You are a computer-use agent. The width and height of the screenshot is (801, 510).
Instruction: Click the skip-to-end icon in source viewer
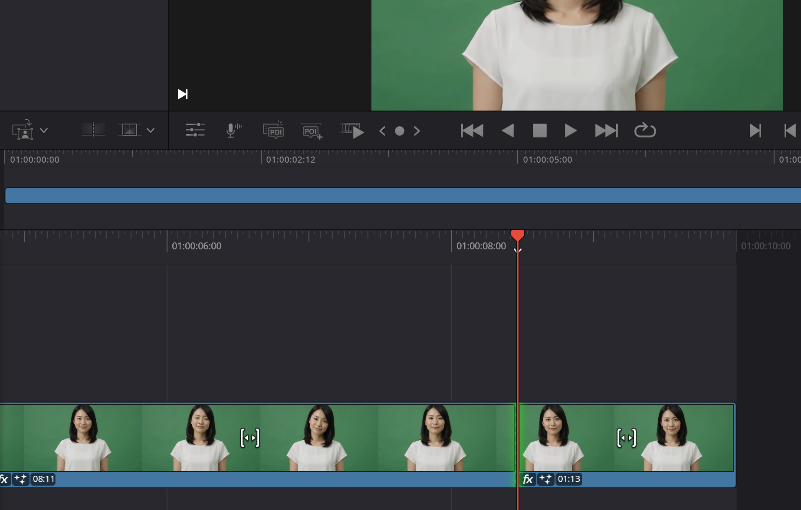tap(183, 94)
